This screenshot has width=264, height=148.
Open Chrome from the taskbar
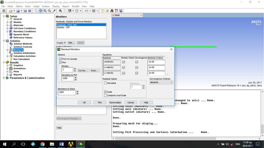[x=43, y=144]
